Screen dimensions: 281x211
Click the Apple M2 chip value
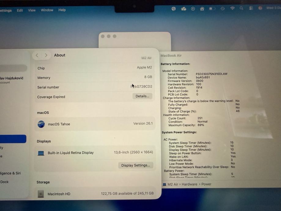144,67
